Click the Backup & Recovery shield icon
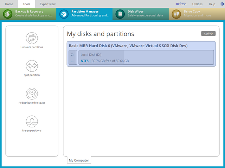Viewport: 225px width, 168px height. (8, 14)
